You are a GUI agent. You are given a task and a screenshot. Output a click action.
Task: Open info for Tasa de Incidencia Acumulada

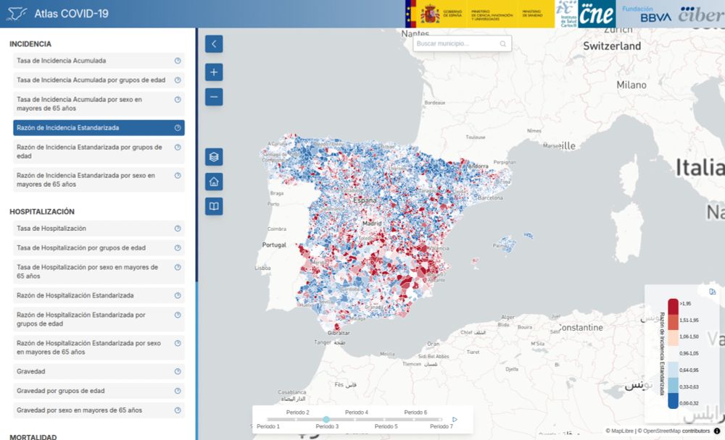point(178,61)
